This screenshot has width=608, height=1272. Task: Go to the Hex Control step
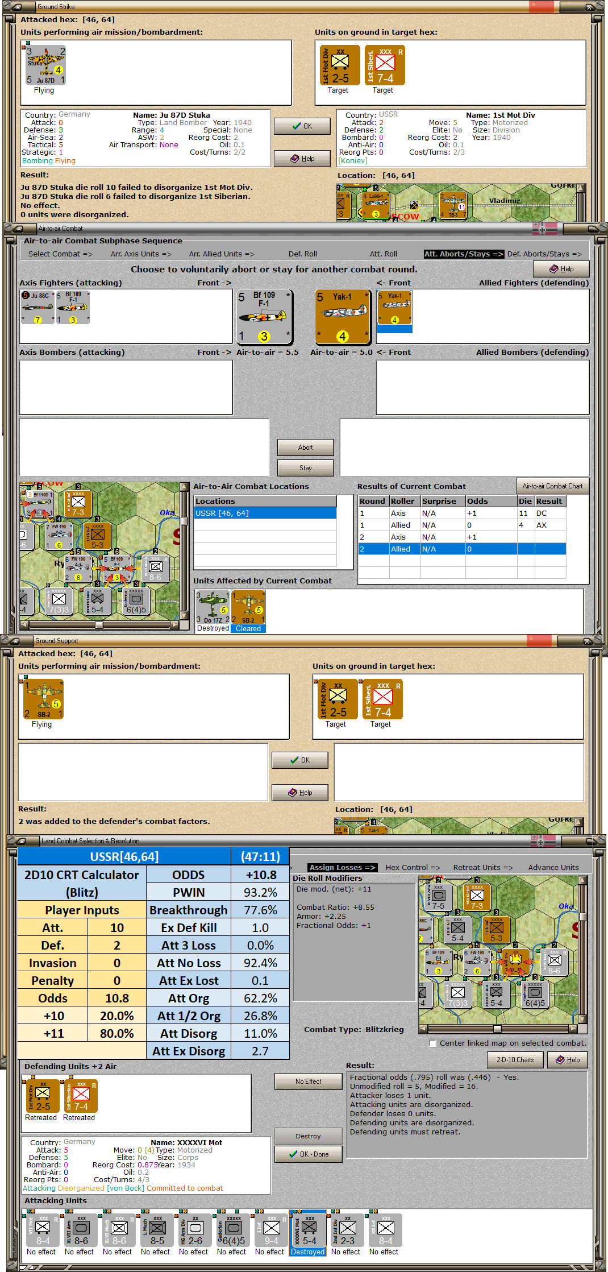click(x=413, y=868)
